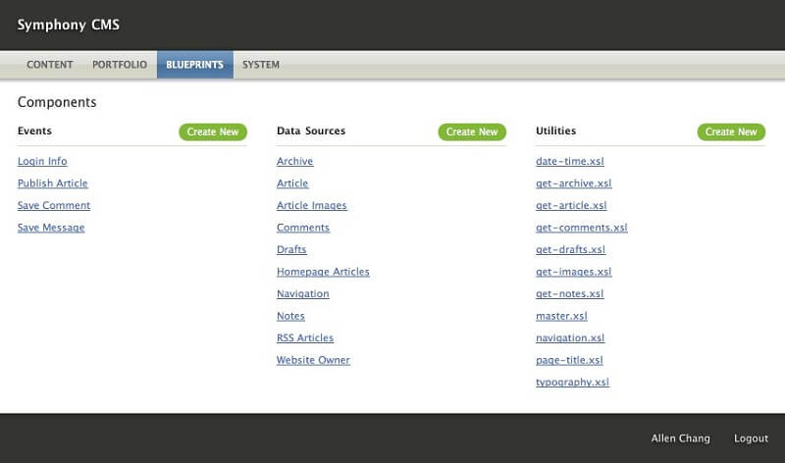Viewport: 785px width, 463px height.
Task: Open the Article data source
Action: click(x=292, y=183)
